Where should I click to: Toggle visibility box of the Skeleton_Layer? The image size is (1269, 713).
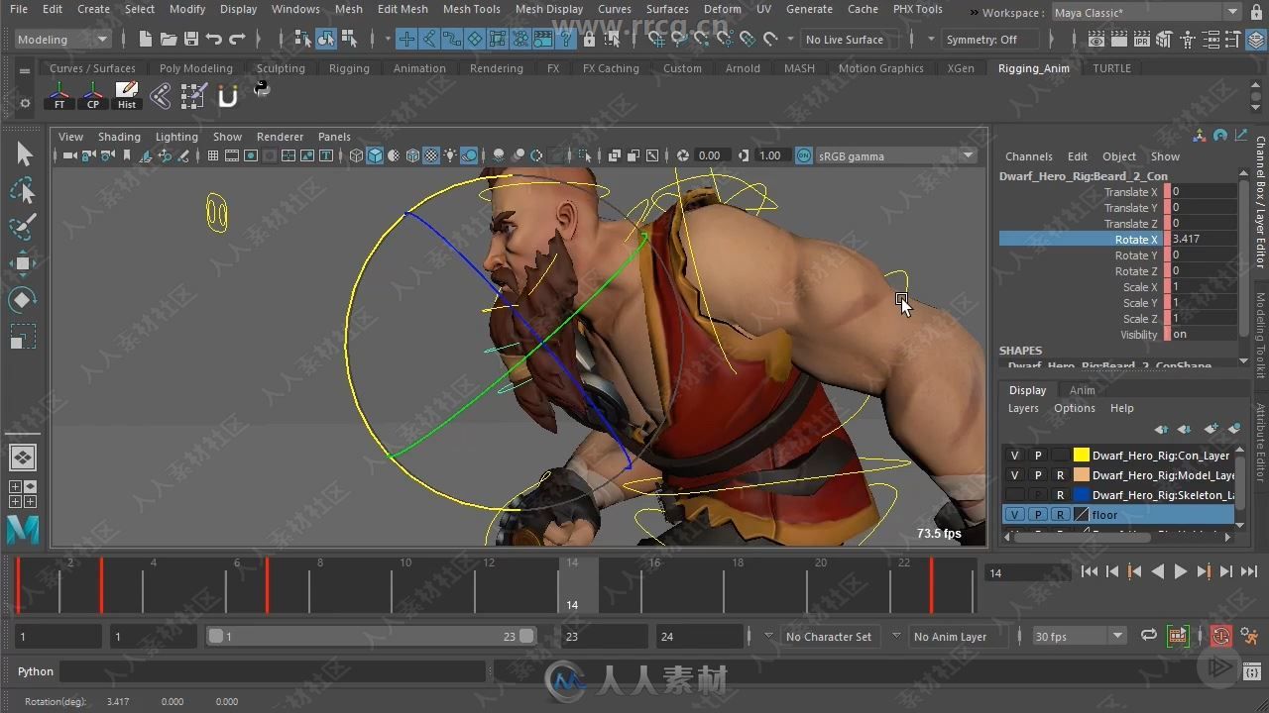(x=1014, y=495)
